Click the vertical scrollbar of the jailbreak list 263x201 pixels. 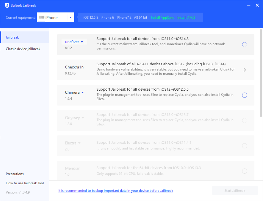(261, 73)
